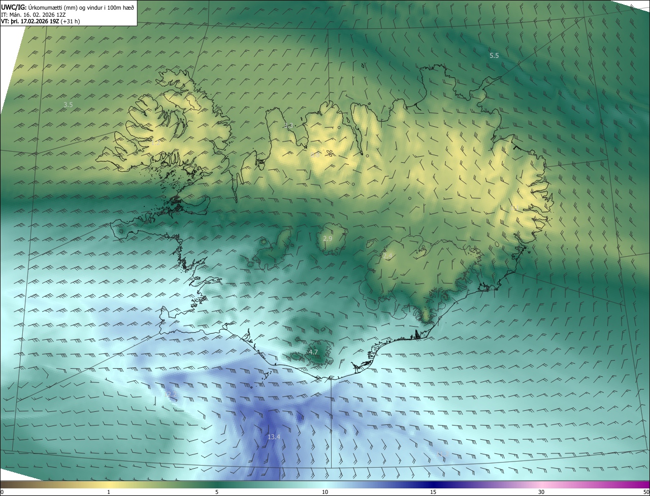Click the small propeller station symbol in north Iceland
650x496 pixels.
[x=329, y=153]
